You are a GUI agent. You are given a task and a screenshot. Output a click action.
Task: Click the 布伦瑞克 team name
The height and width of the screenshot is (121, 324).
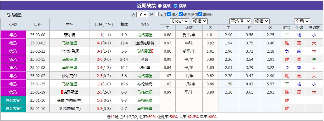(x=145, y=84)
